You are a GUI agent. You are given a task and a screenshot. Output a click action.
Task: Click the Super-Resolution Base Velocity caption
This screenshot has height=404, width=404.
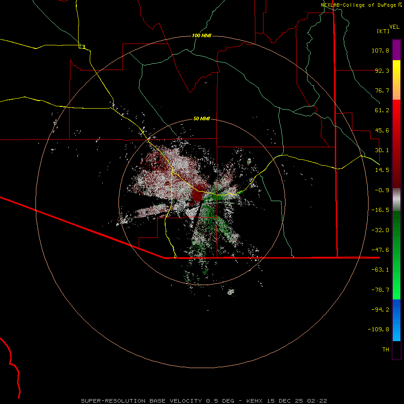pos(204,401)
